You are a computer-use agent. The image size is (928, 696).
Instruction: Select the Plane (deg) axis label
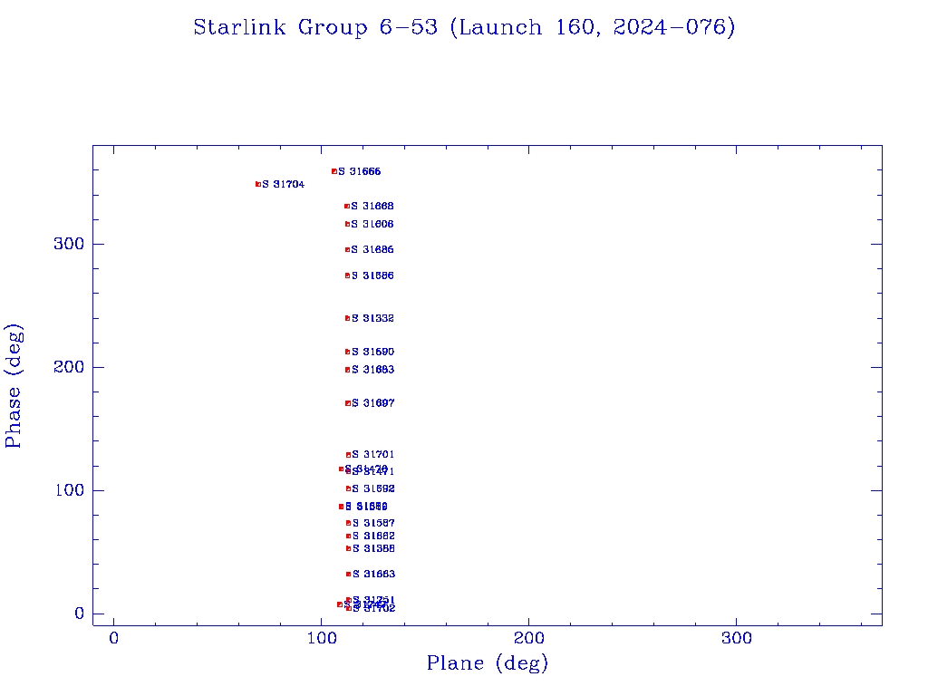tap(488, 663)
